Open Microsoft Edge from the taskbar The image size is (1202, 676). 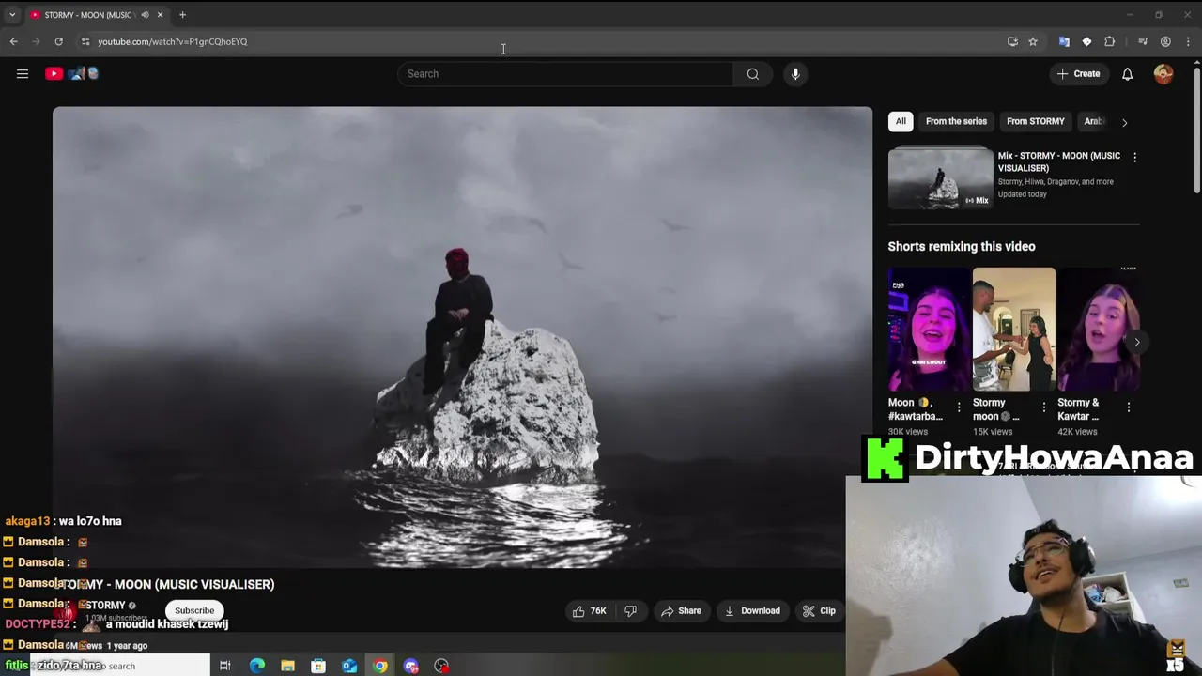click(x=256, y=666)
